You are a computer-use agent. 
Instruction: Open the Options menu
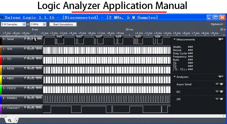(217, 24)
